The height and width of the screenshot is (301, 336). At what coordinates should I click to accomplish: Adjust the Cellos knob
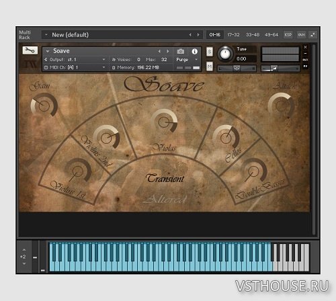[226, 138]
